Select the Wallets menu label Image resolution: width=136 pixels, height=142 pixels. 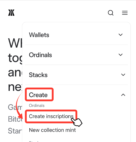coord(39,35)
